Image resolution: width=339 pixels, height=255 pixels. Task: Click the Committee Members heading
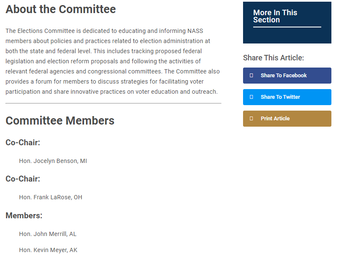coord(60,120)
